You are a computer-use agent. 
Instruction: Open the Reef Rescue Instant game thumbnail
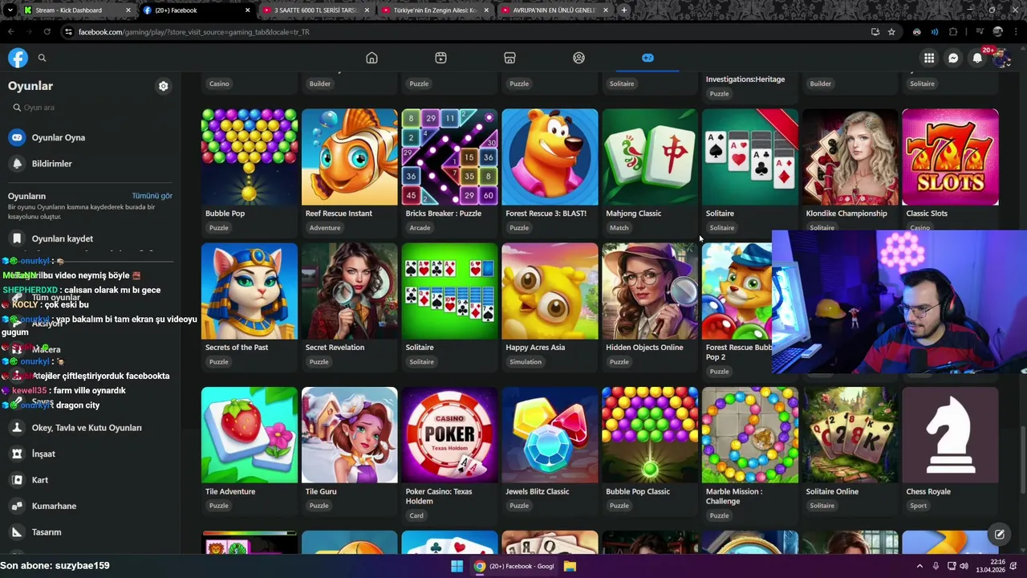click(x=350, y=157)
